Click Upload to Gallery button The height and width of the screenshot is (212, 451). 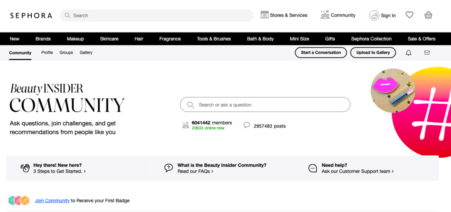(373, 53)
